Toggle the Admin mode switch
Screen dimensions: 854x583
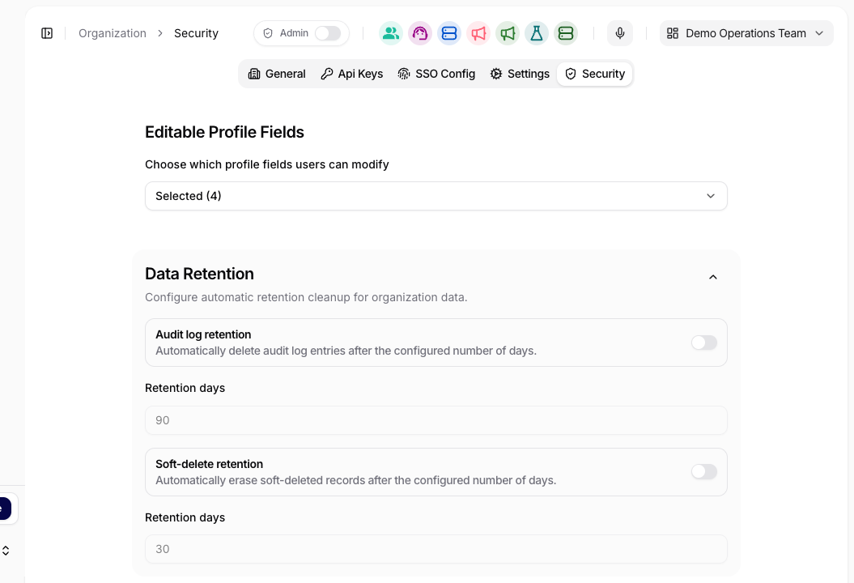(x=328, y=33)
